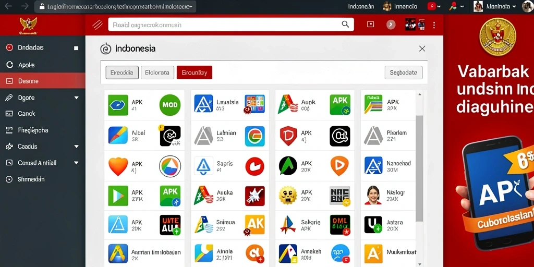Expand the Dgote sidebar dropdown arrow
534x267 pixels.
click(x=76, y=98)
